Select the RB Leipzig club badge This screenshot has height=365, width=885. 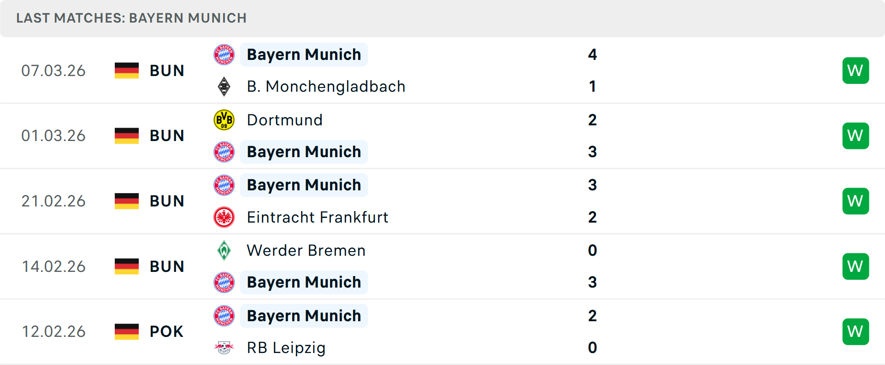224,348
